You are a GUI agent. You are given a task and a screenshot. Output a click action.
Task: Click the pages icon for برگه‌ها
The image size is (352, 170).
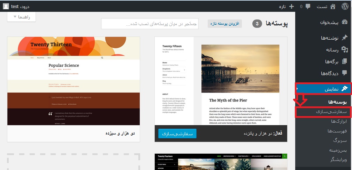[344, 61]
